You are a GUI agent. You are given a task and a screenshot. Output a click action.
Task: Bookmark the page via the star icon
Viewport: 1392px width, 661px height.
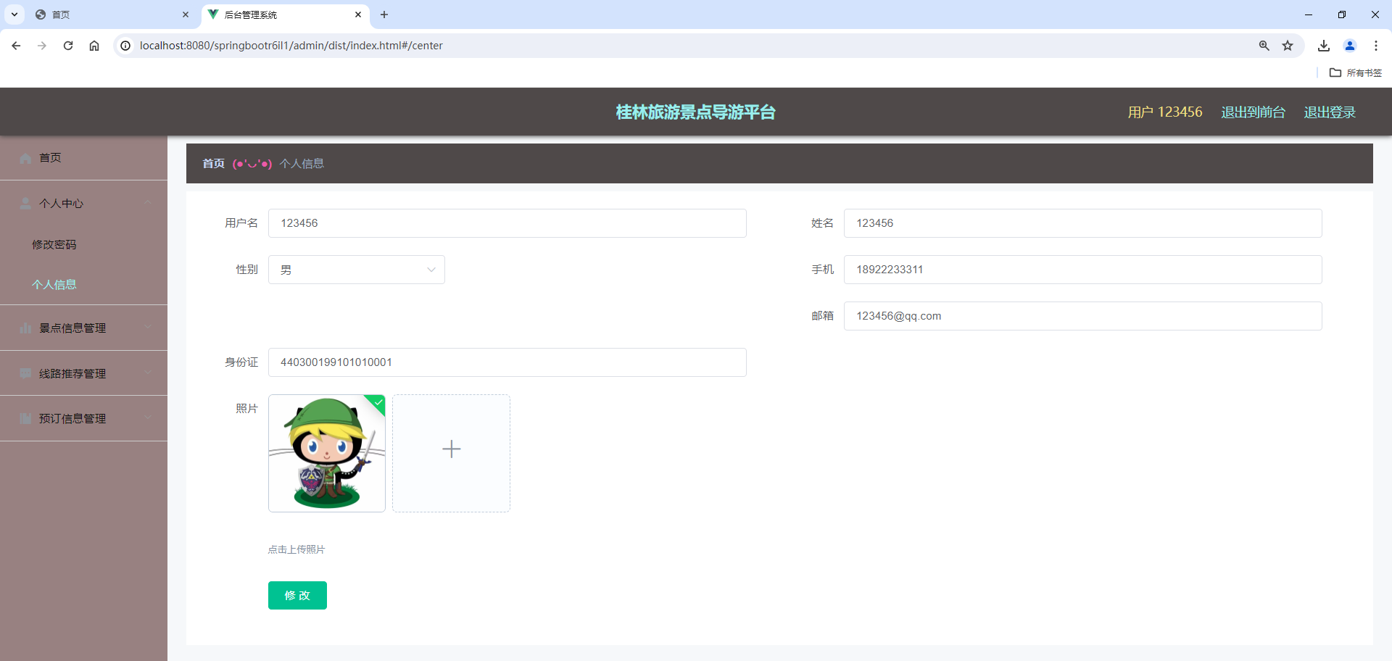(x=1288, y=45)
